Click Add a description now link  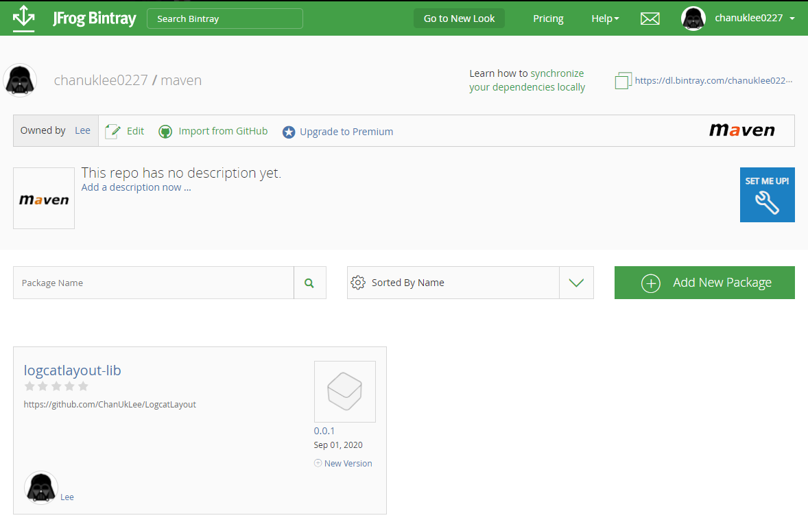point(136,187)
